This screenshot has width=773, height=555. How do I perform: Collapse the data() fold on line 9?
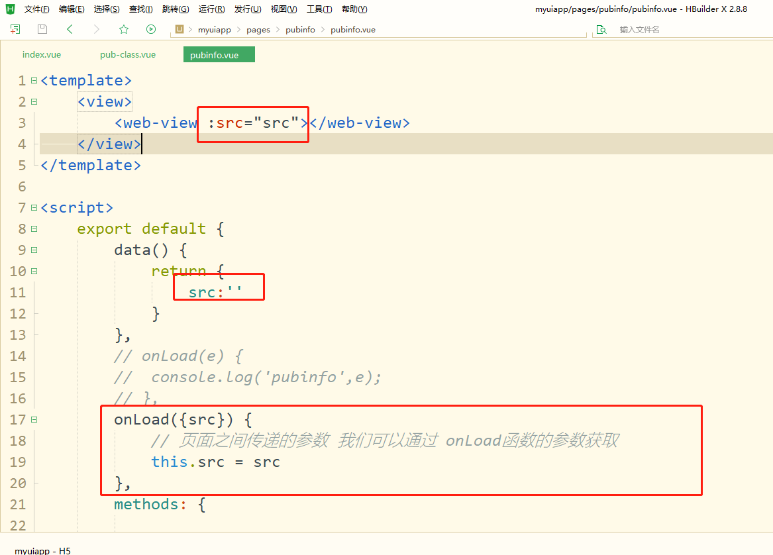click(x=34, y=250)
